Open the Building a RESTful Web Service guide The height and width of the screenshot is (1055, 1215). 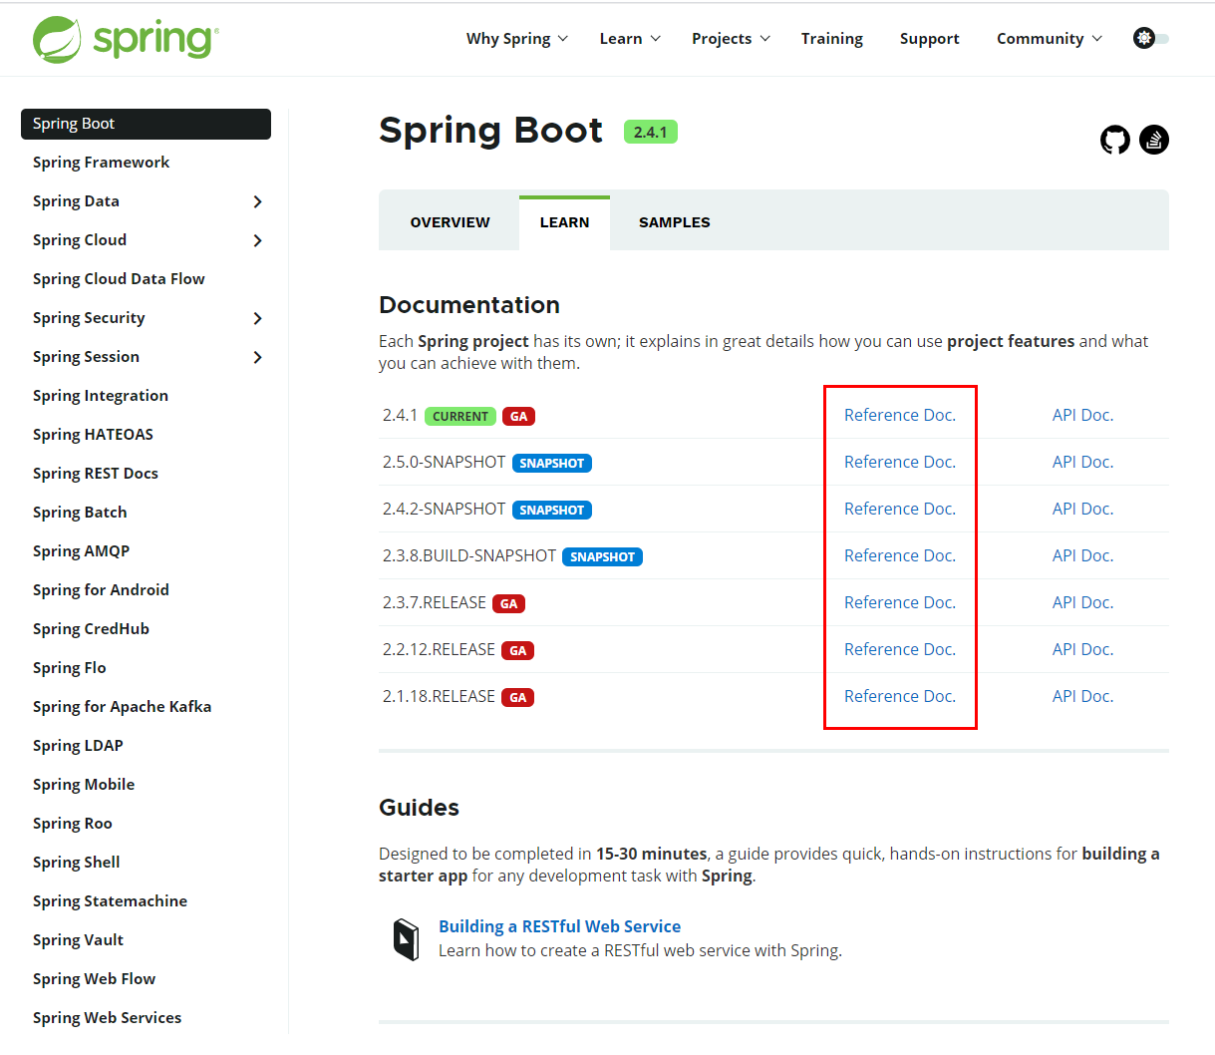[559, 926]
